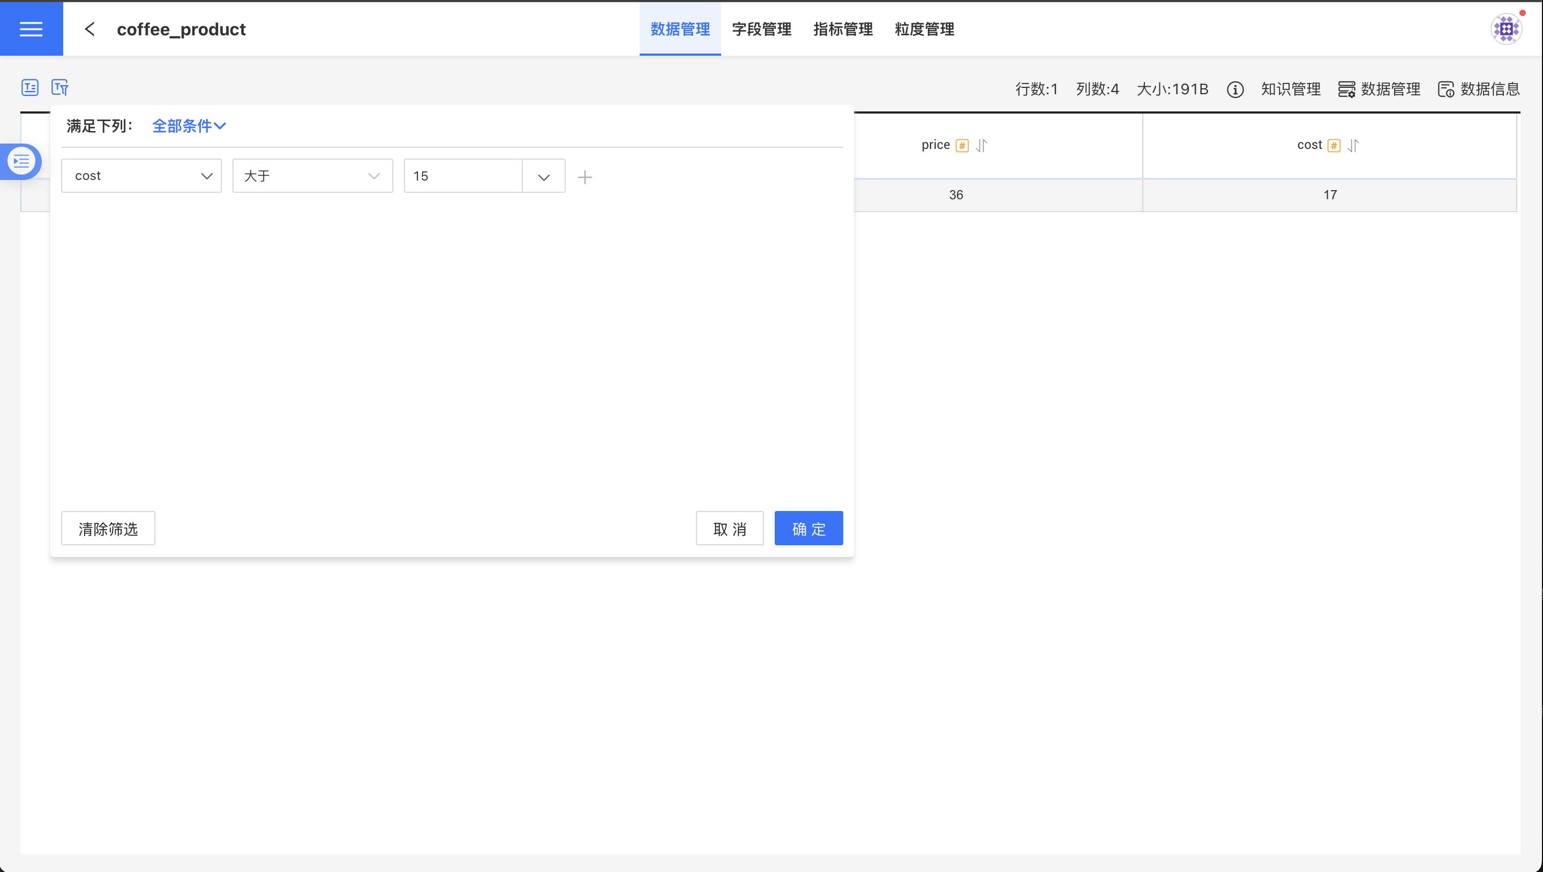Viewport: 1543px width, 872px height.
Task: Expand the 全部条件 dropdown
Action: pyautogui.click(x=189, y=126)
